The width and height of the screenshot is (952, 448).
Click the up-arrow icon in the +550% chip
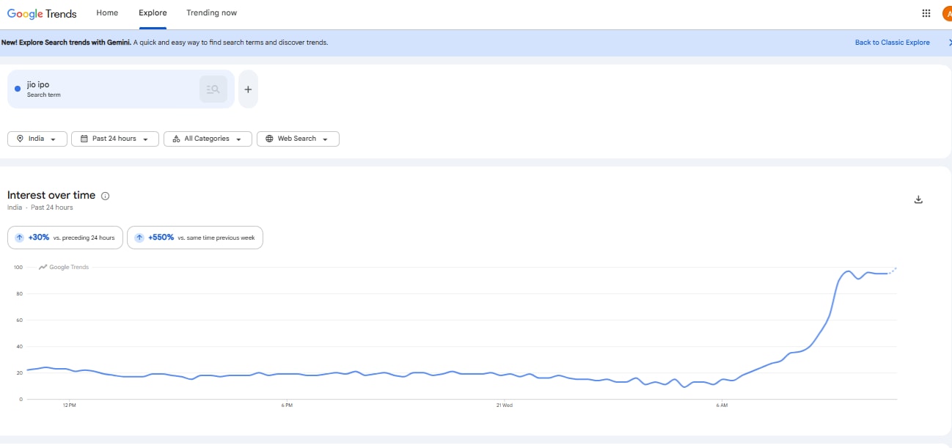(139, 238)
